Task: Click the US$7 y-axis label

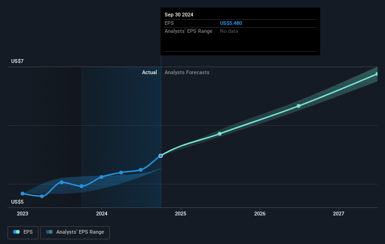Action: click(17, 61)
